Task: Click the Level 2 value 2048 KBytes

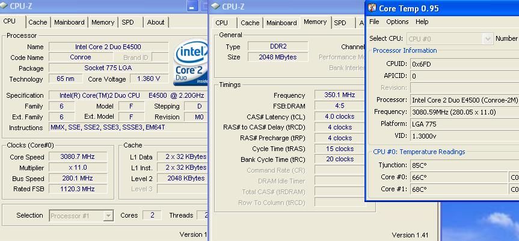Action: (182, 178)
